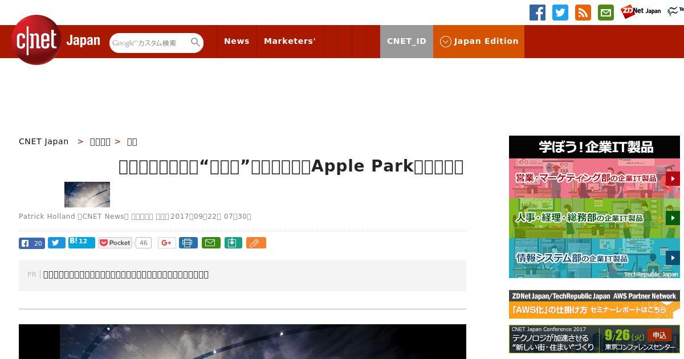
Task: Share the article on Google+
Action: tap(167, 243)
